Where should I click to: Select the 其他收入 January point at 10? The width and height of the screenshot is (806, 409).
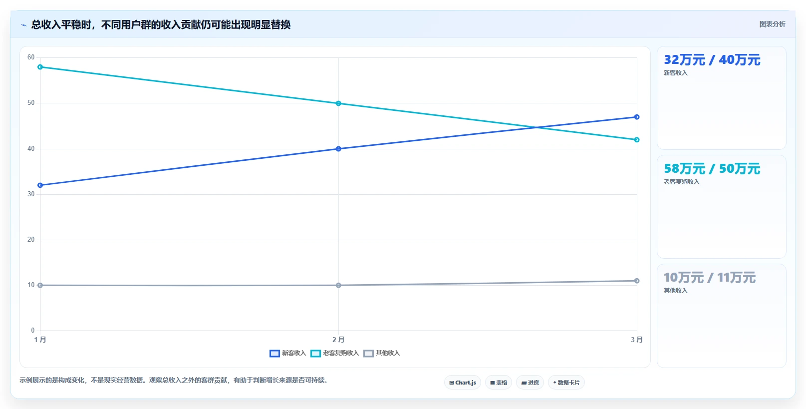coord(40,285)
